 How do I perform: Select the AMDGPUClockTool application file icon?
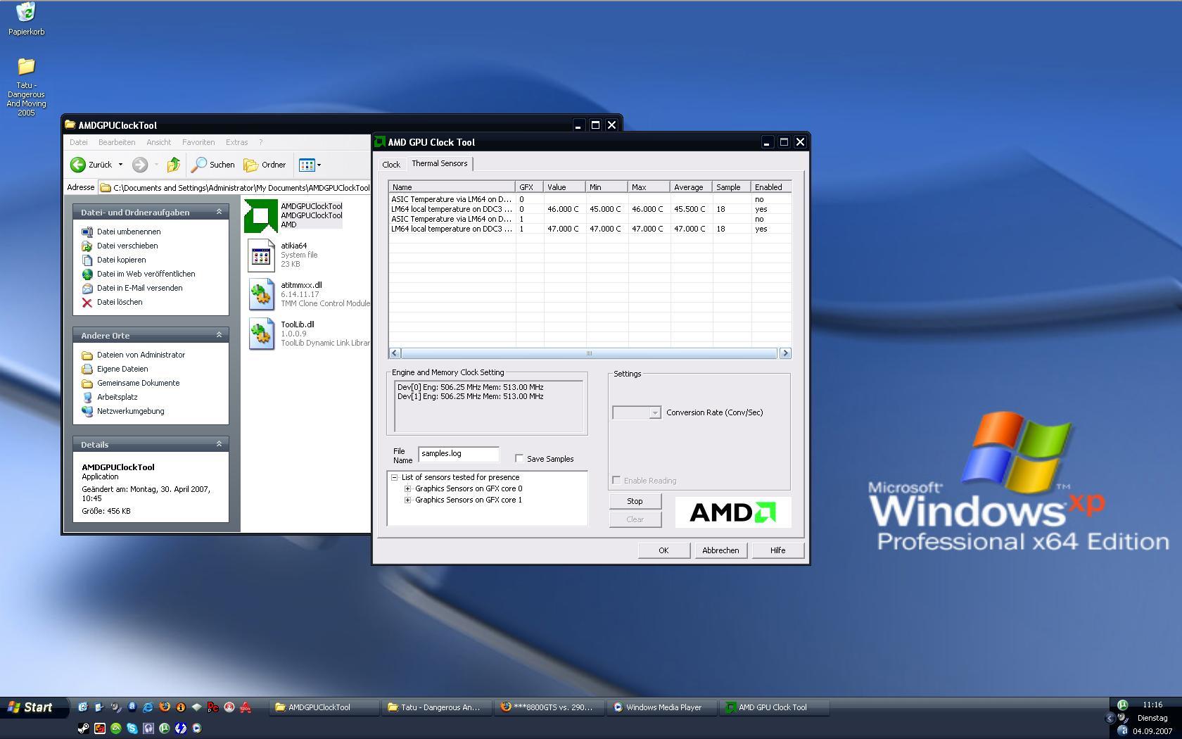pos(261,215)
